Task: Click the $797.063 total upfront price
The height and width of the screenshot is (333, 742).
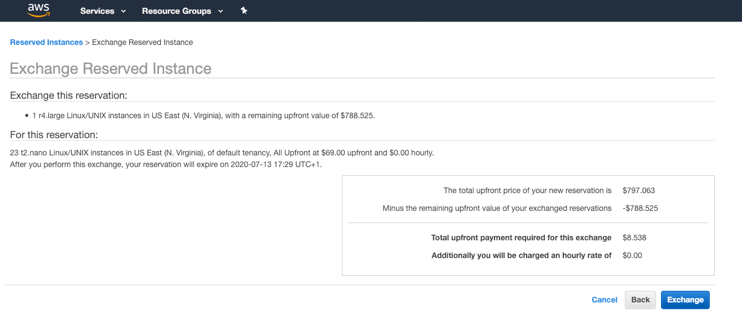Action: [639, 190]
